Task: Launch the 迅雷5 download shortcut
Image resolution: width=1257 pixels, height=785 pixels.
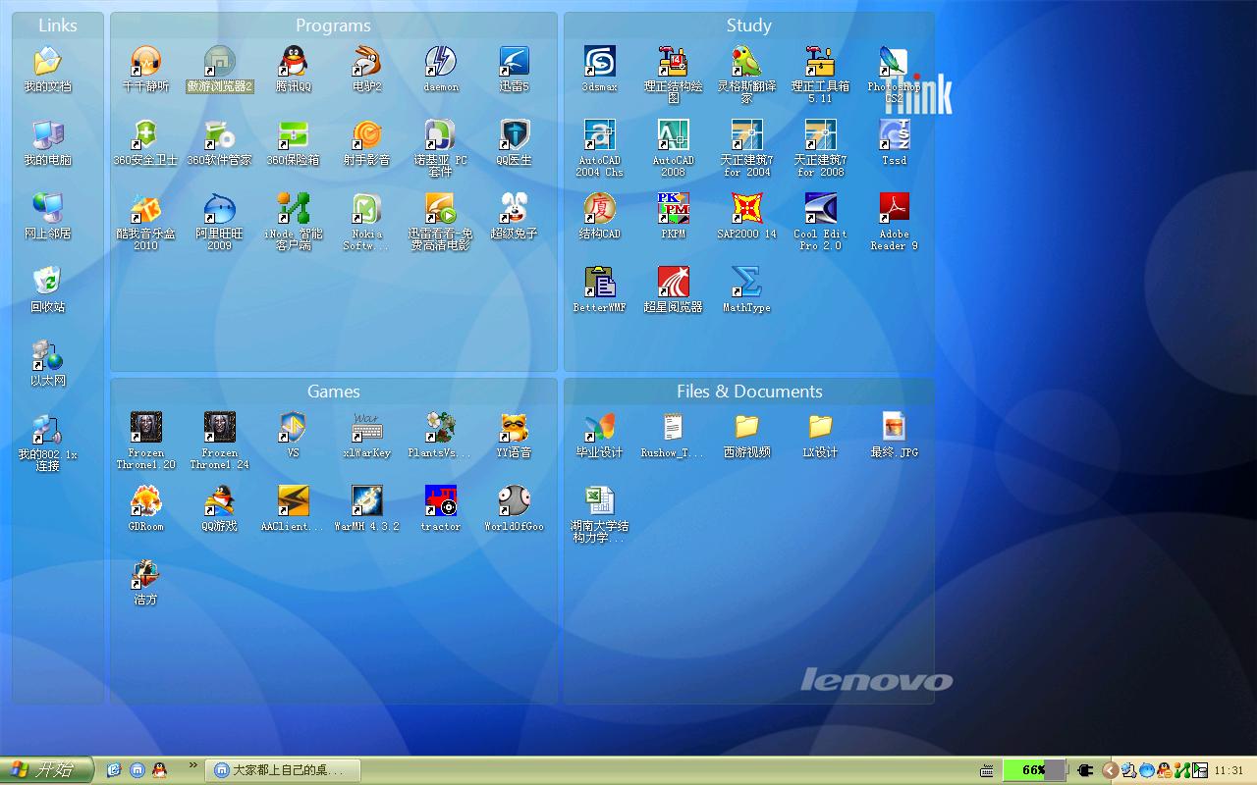Action: tap(514, 69)
